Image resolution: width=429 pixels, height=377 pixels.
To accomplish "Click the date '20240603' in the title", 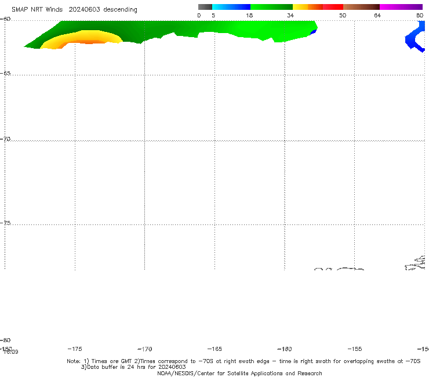I will [84, 9].
